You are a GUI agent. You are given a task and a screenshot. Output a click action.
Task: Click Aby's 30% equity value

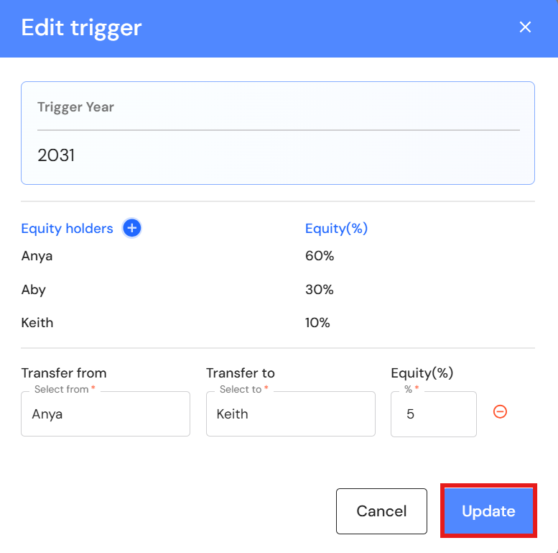click(x=320, y=290)
